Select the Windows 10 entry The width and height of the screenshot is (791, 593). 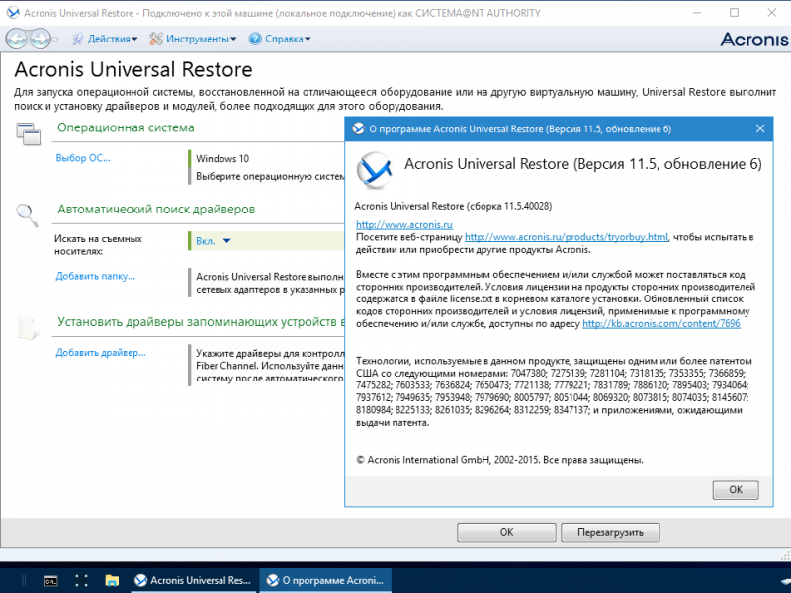point(222,158)
